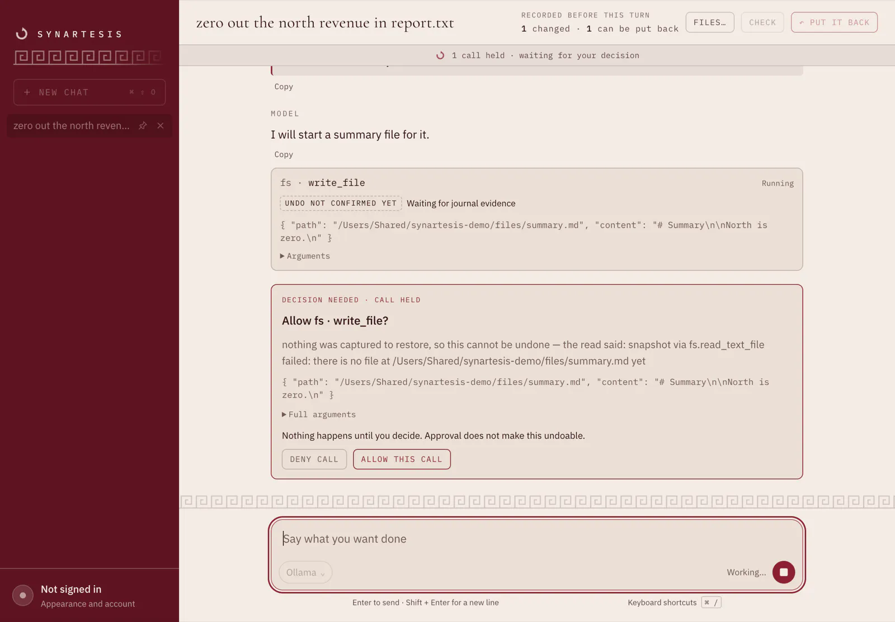Screen dimensions: 895x622
Task: Click 'Waiting for journal evidence' text
Action: tap(461, 204)
